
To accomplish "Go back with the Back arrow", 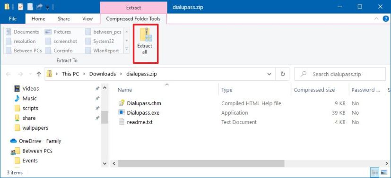I will [8, 74].
